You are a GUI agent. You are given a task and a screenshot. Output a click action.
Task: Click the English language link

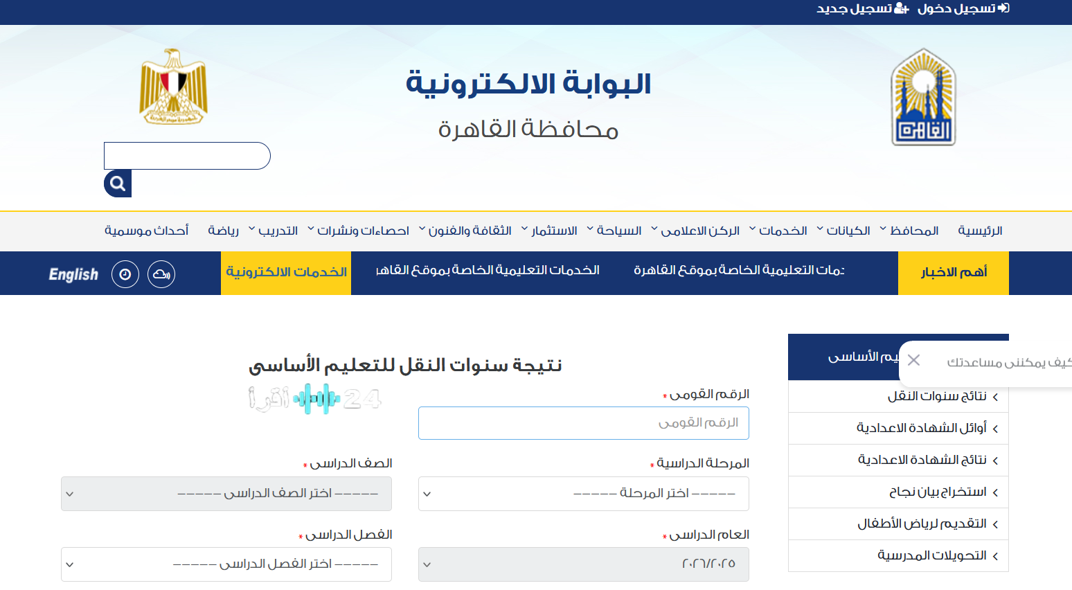coord(73,274)
